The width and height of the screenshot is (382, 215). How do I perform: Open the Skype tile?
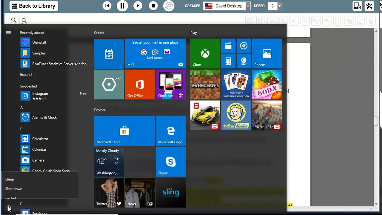[x=171, y=162]
